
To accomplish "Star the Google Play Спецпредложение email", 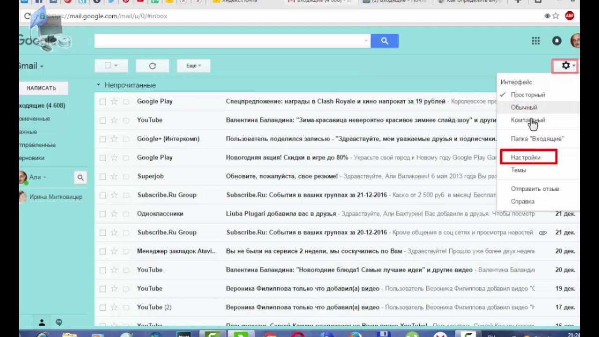I will [114, 102].
